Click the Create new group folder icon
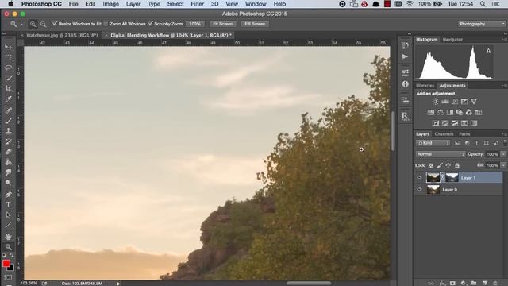This screenshot has width=508, height=286. pyautogui.click(x=474, y=283)
